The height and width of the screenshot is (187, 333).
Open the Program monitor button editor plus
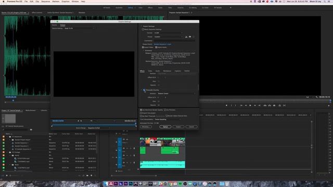328,105
